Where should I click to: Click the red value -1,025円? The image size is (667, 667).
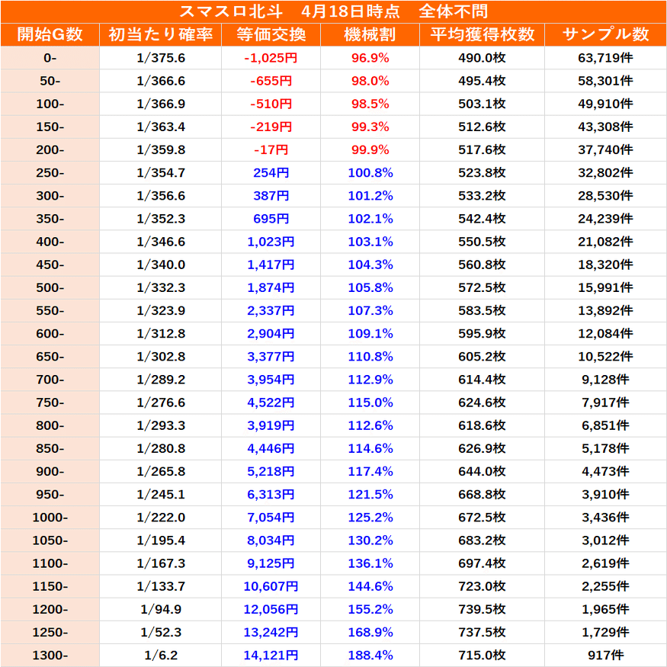271,58
